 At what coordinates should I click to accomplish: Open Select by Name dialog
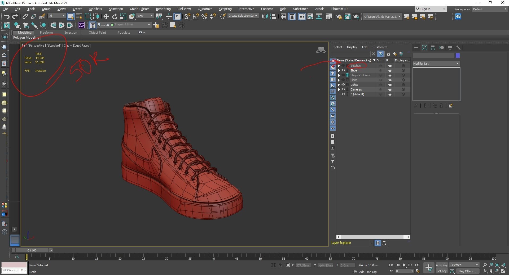tap(79, 17)
